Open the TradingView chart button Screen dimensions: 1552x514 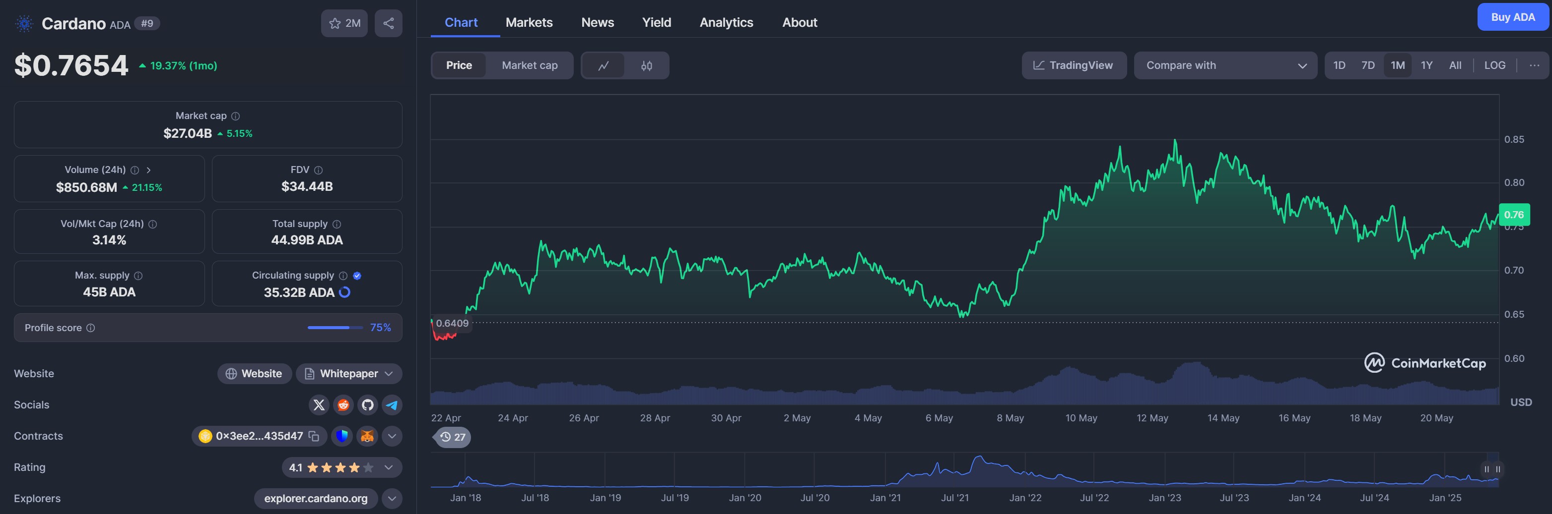click(1074, 65)
